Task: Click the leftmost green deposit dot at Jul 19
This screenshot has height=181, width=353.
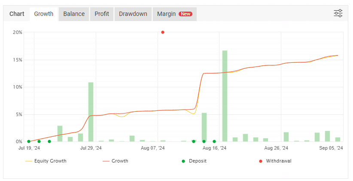Action: 29,141
